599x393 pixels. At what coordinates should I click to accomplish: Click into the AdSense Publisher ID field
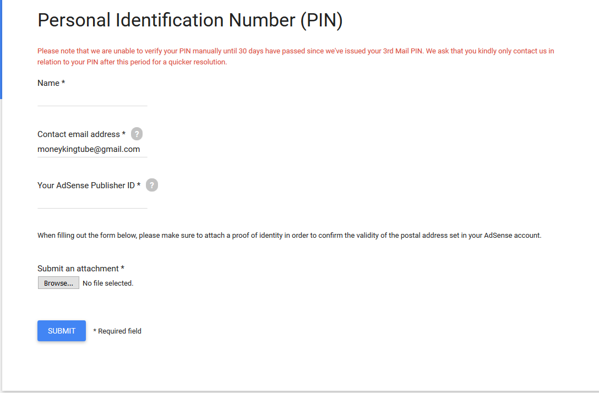[92, 200]
